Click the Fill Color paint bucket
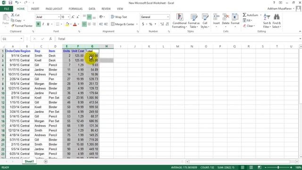The image size is (302, 170). (67, 24)
